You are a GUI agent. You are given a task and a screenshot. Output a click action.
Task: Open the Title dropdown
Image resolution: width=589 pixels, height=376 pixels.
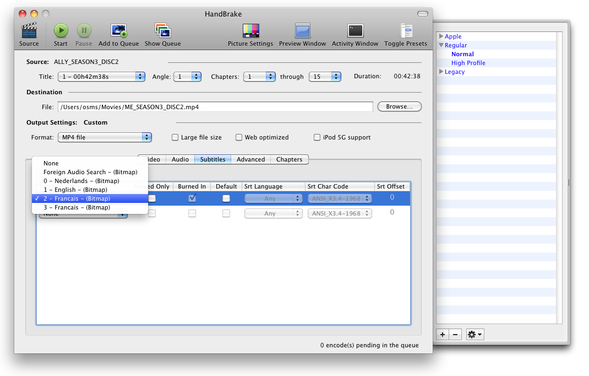coord(101,77)
